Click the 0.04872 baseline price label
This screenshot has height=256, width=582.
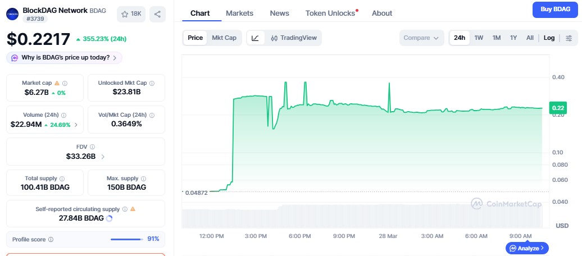tap(197, 193)
